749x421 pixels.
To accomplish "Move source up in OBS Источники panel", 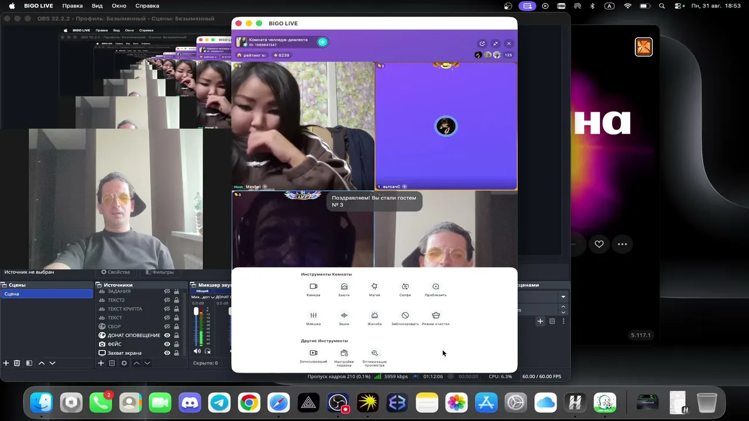I will pyautogui.click(x=136, y=363).
